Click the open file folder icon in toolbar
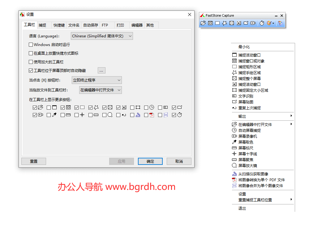The height and width of the screenshot is (226, 313). 203,23
